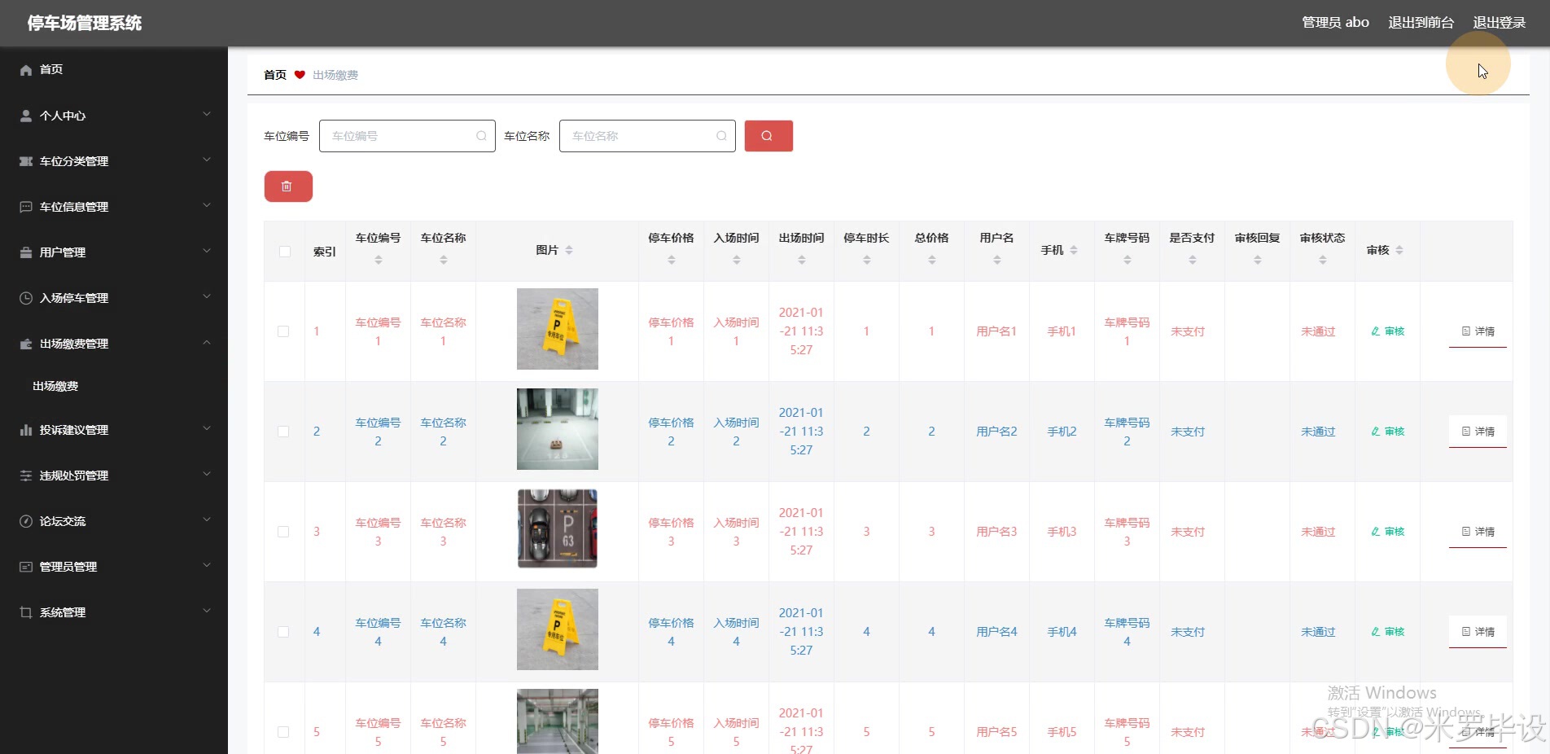Screen dimensions: 1550x754
Task: Check the checkbox for row 1
Action: (283, 331)
